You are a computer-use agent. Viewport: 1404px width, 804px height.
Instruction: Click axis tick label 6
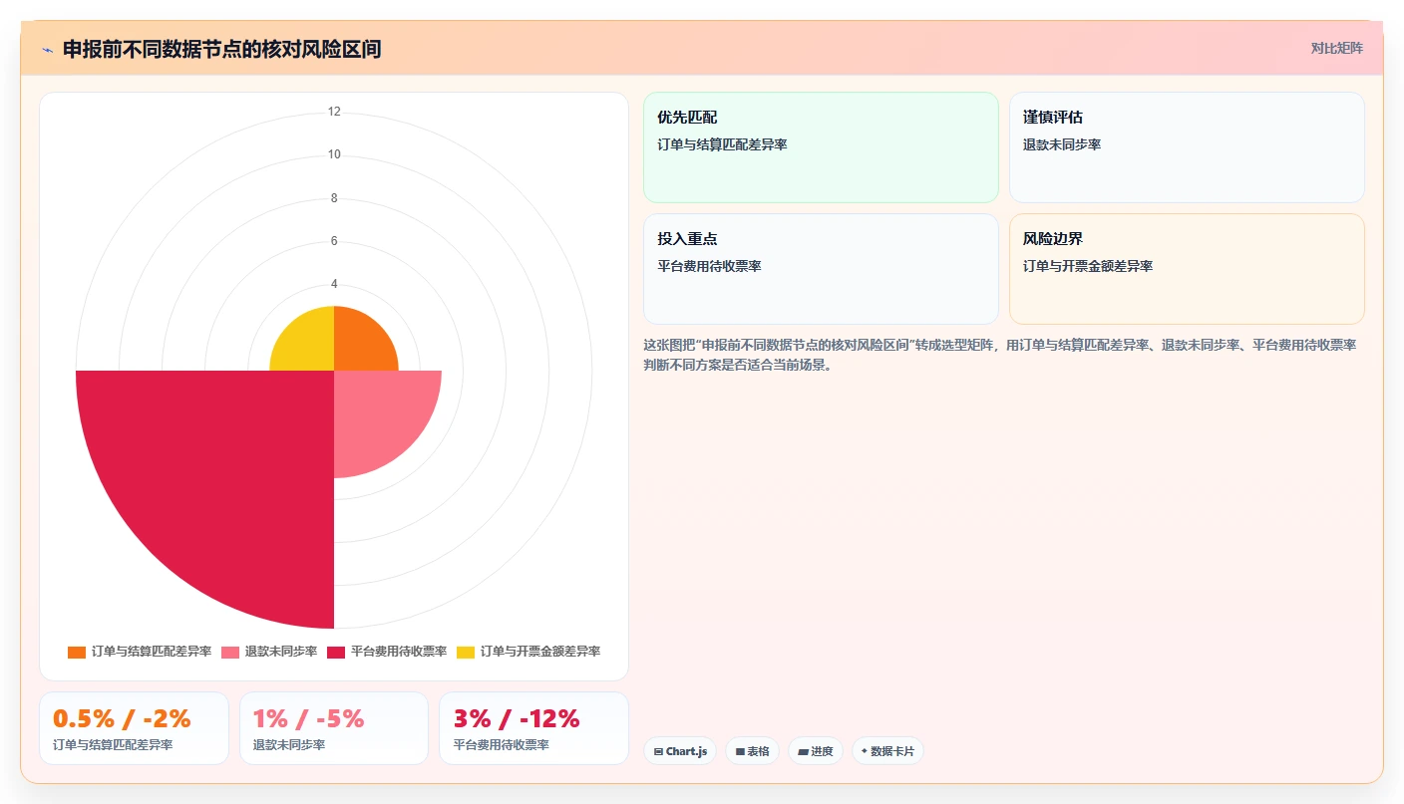point(334,241)
